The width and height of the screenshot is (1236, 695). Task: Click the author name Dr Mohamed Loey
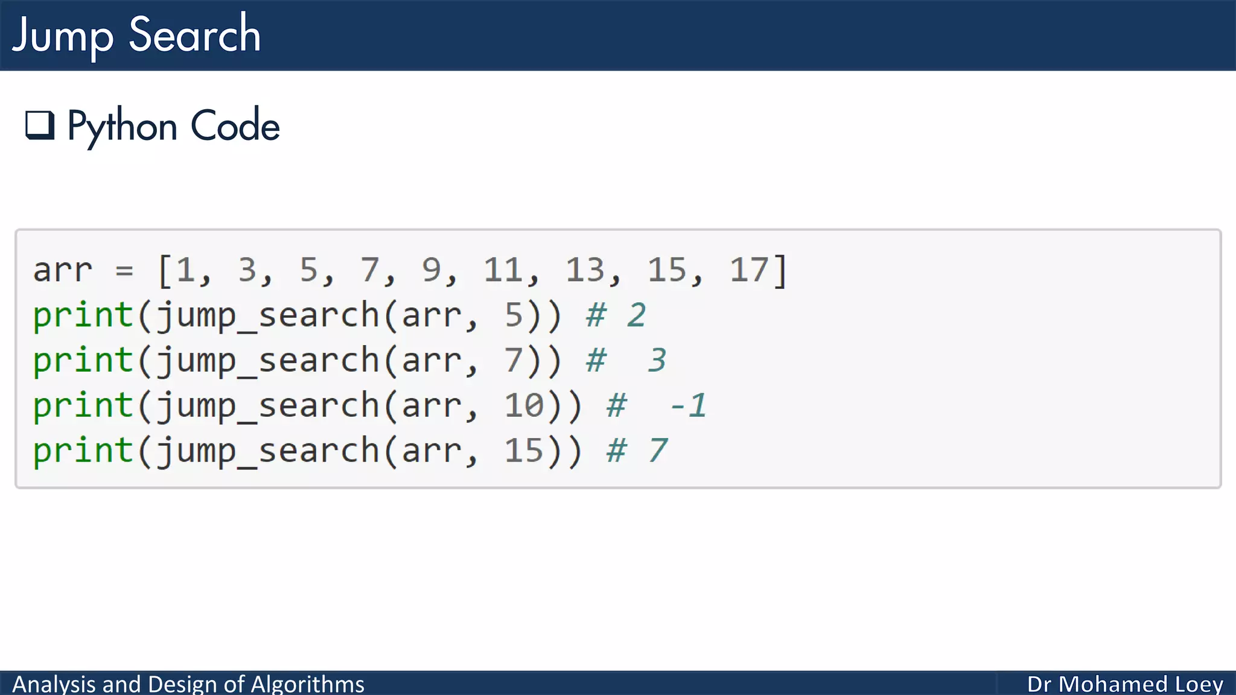(1125, 684)
